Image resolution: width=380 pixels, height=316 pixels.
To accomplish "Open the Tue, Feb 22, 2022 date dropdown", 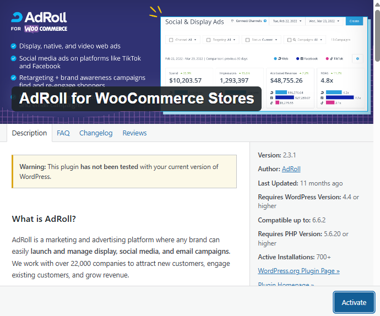I will click(288, 21).
